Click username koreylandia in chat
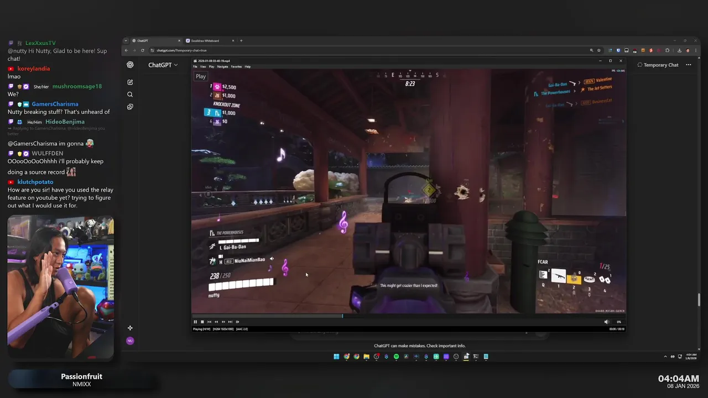 [x=34, y=69]
